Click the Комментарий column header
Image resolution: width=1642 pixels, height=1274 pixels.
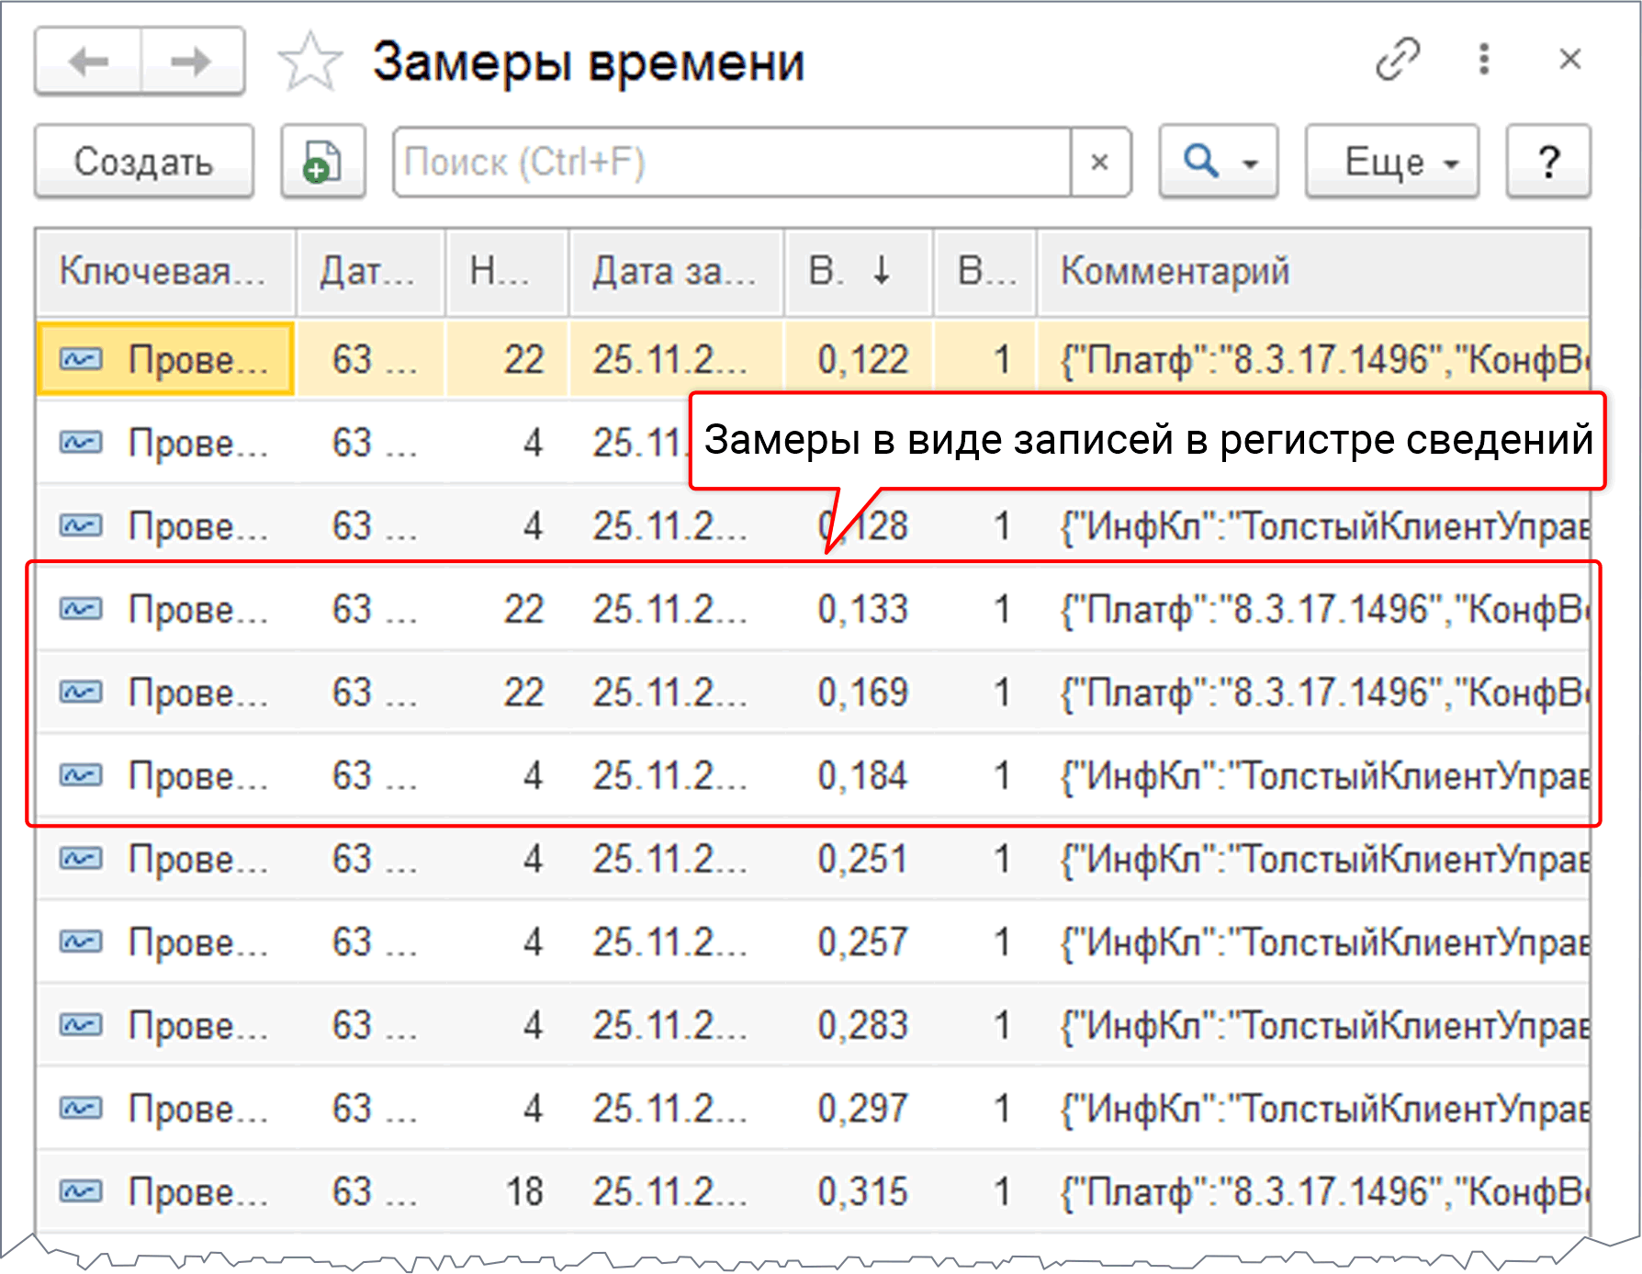click(1175, 272)
